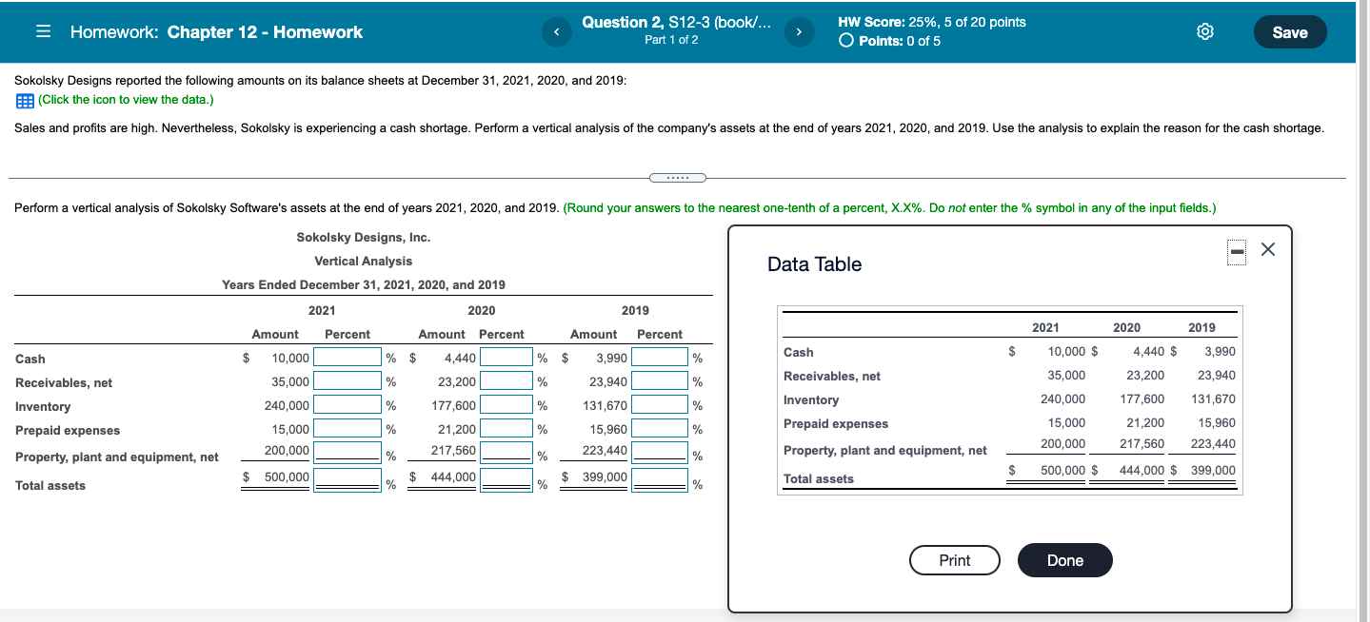1370x622 pixels.
Task: Click the Cash 2021 percent input field
Action: tap(345, 357)
